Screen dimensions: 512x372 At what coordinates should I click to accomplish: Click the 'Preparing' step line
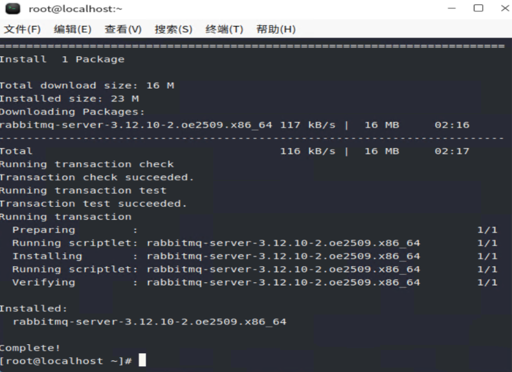[x=254, y=230]
